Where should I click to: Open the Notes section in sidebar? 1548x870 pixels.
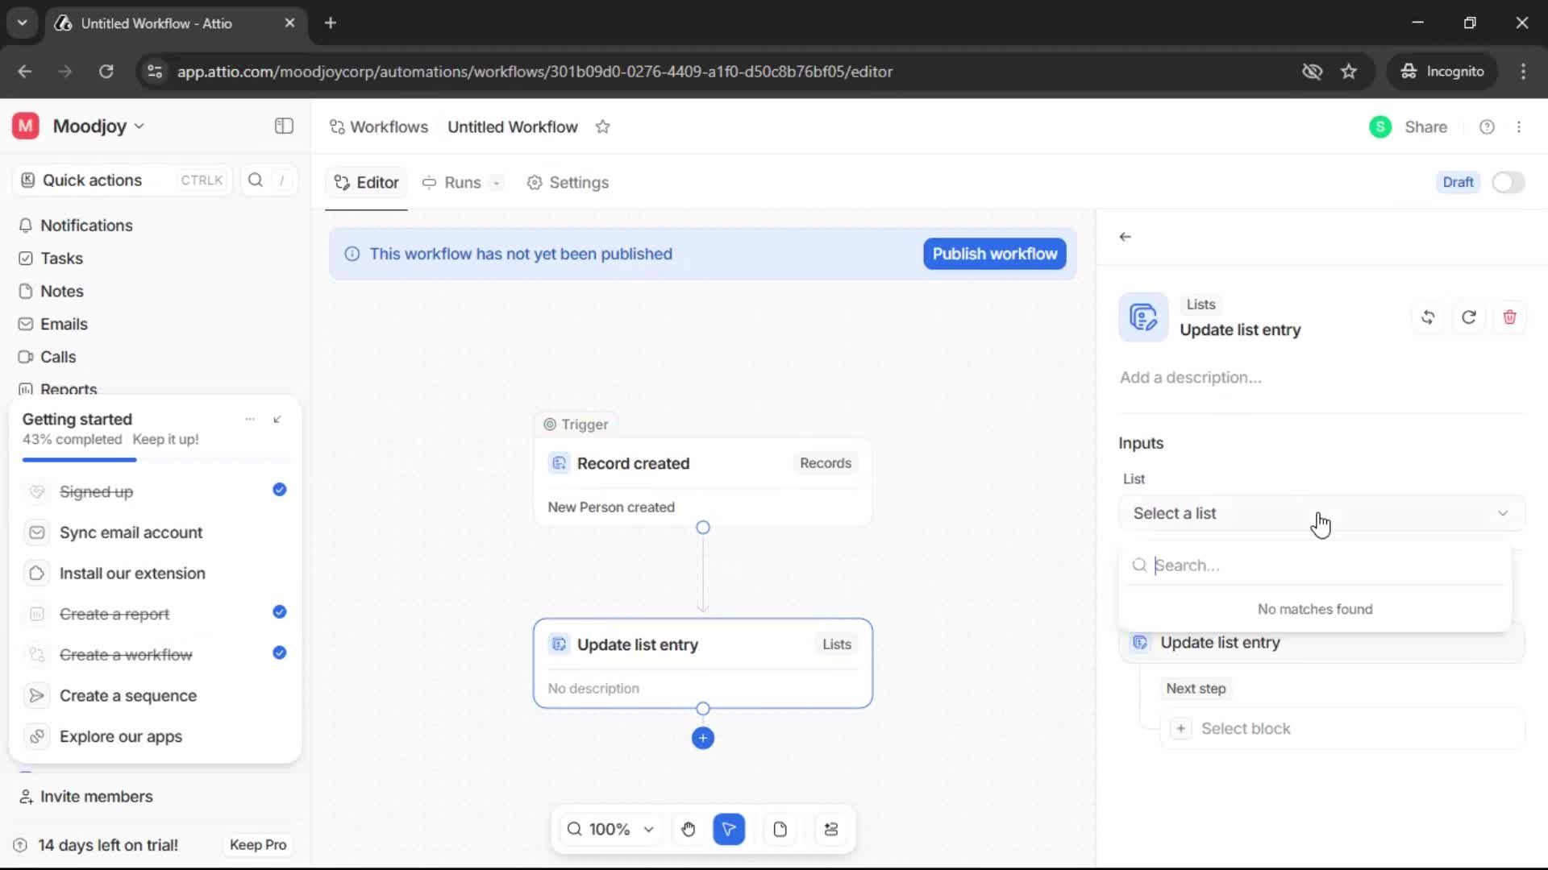point(60,291)
